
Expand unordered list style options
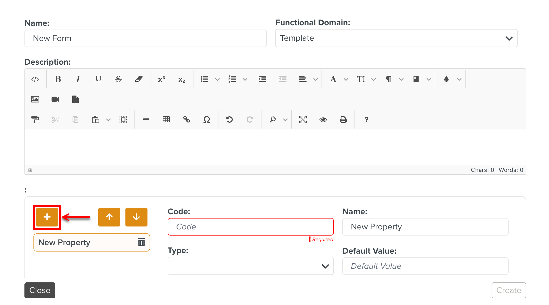tap(217, 79)
